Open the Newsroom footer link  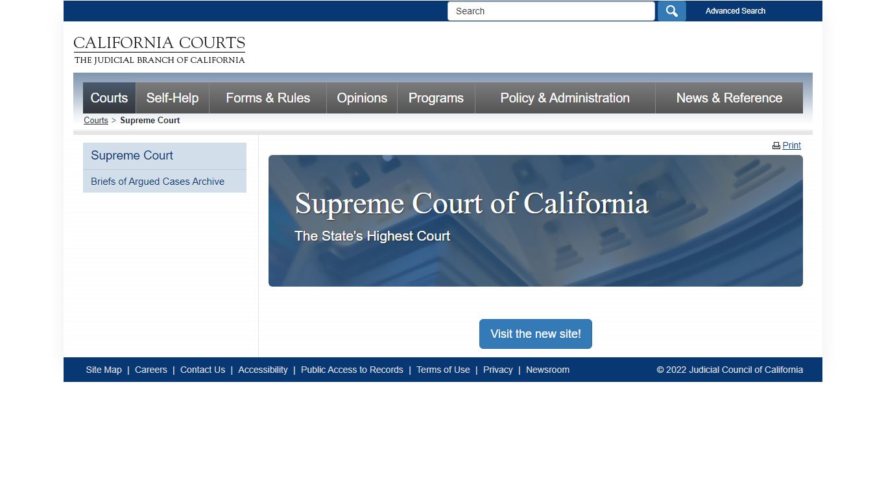547,370
